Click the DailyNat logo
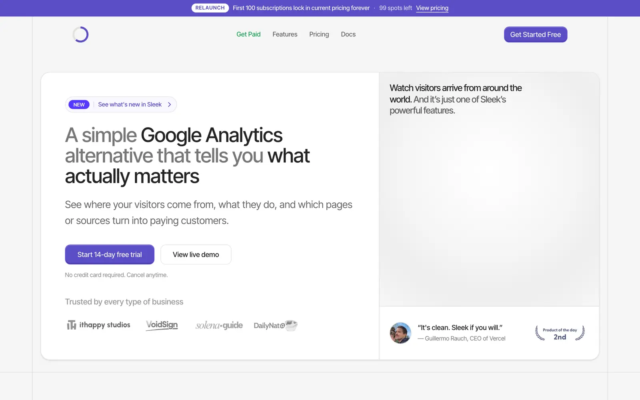640x400 pixels. pyautogui.click(x=276, y=325)
